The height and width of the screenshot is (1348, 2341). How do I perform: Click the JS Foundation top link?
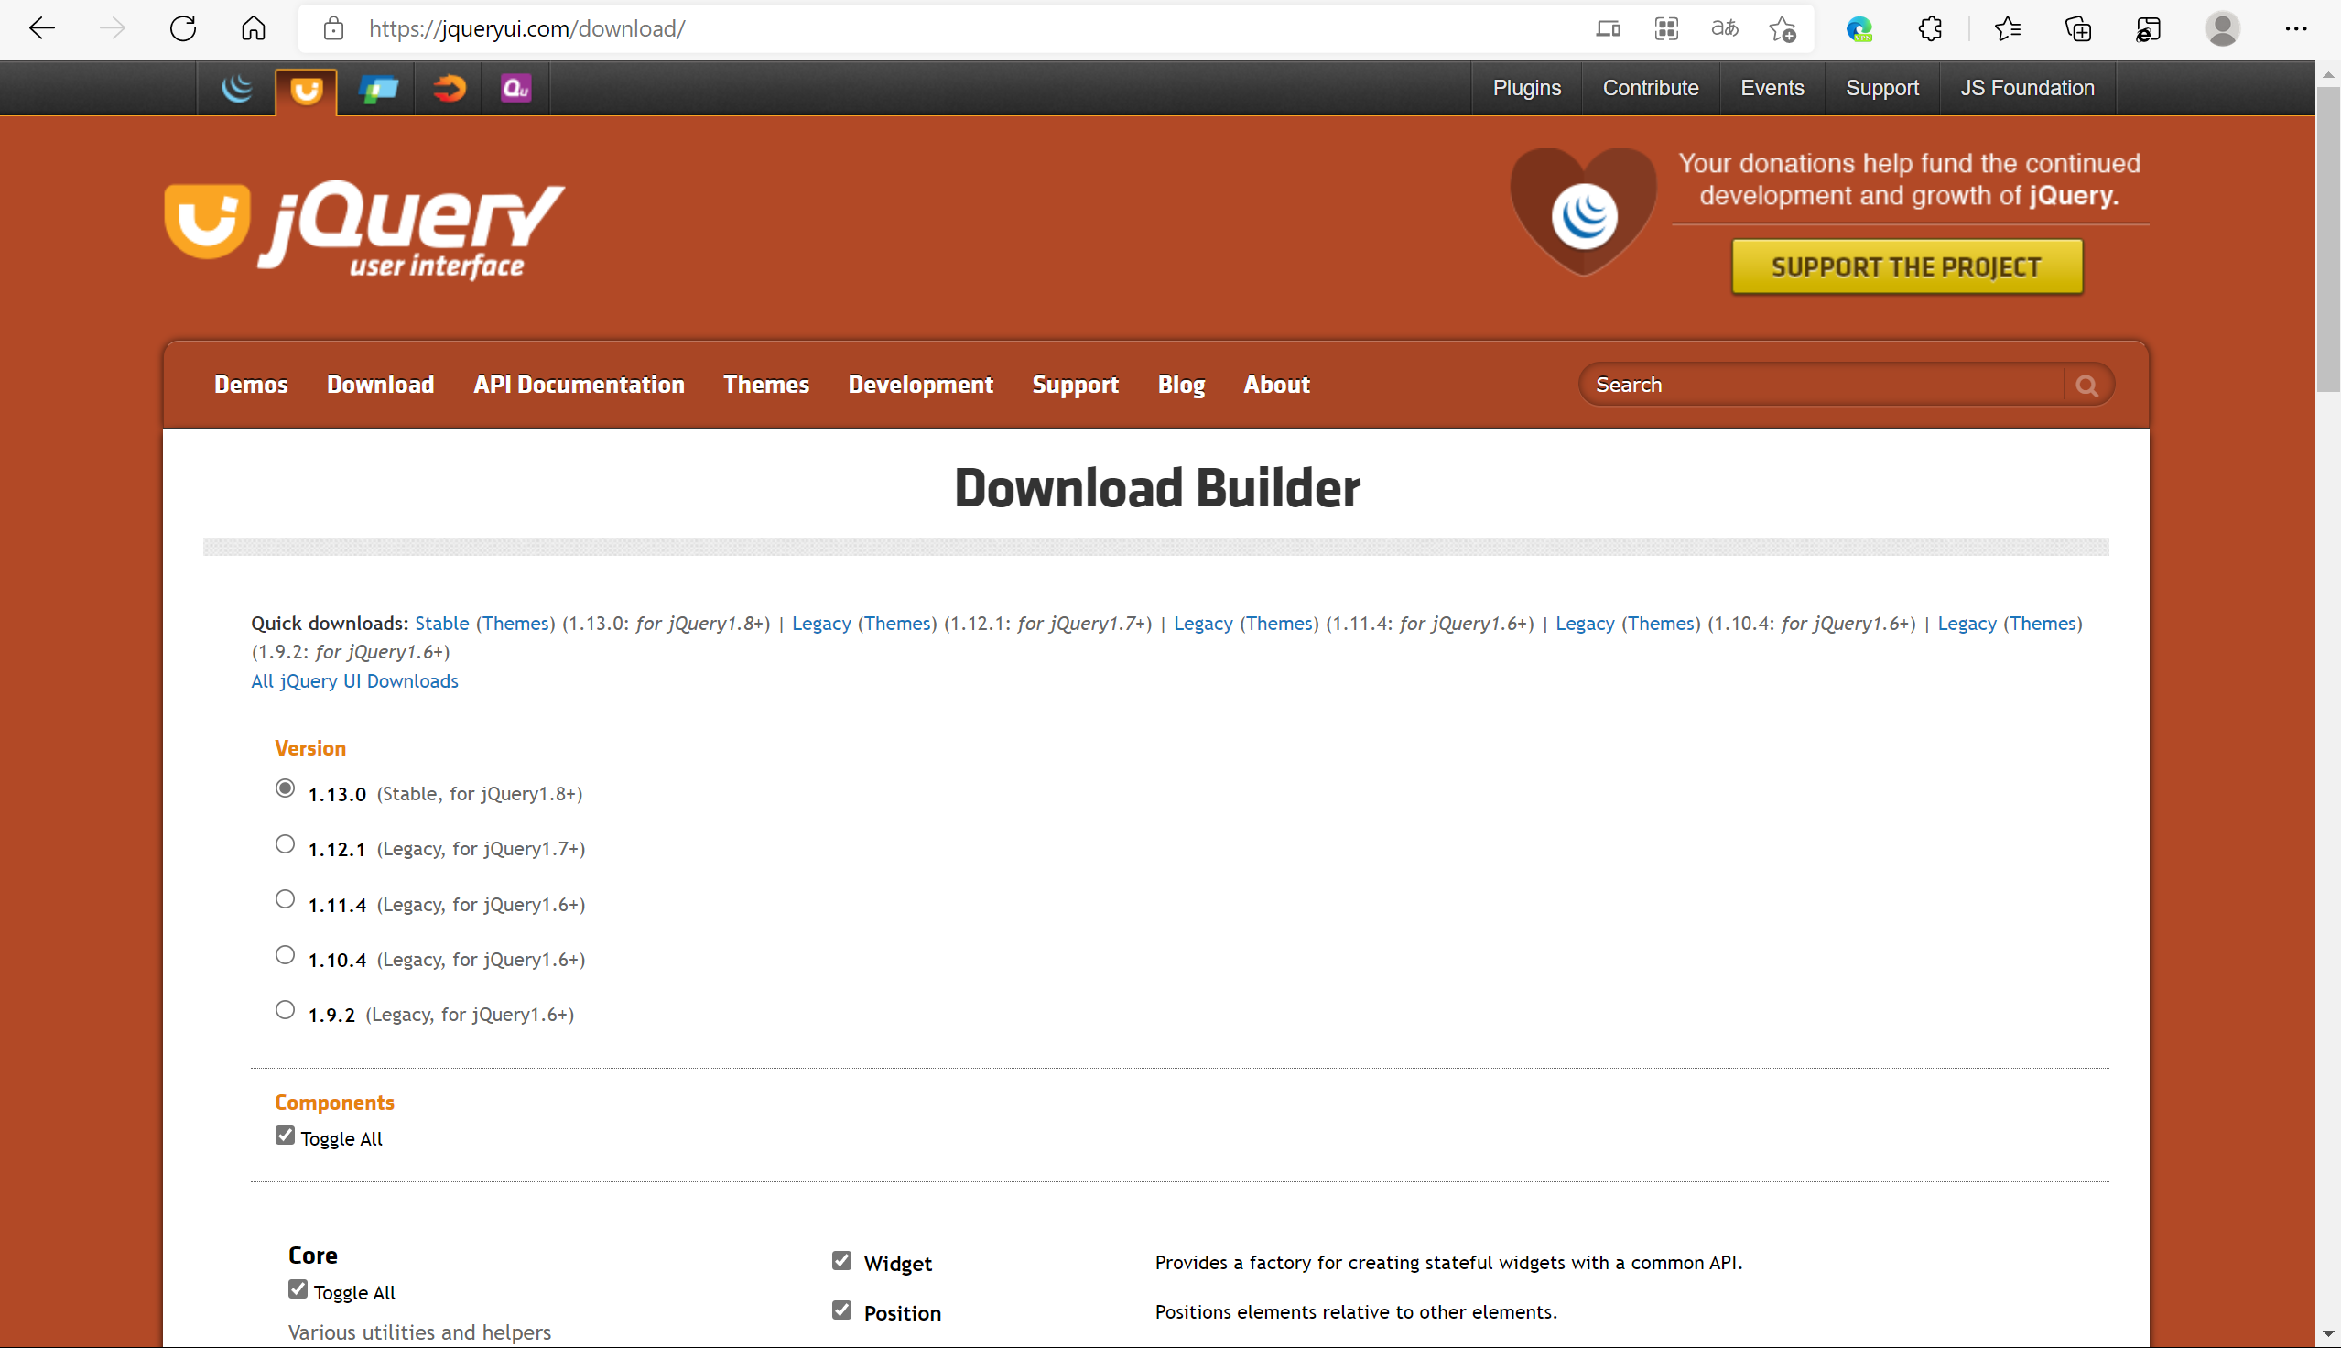pos(2027,88)
